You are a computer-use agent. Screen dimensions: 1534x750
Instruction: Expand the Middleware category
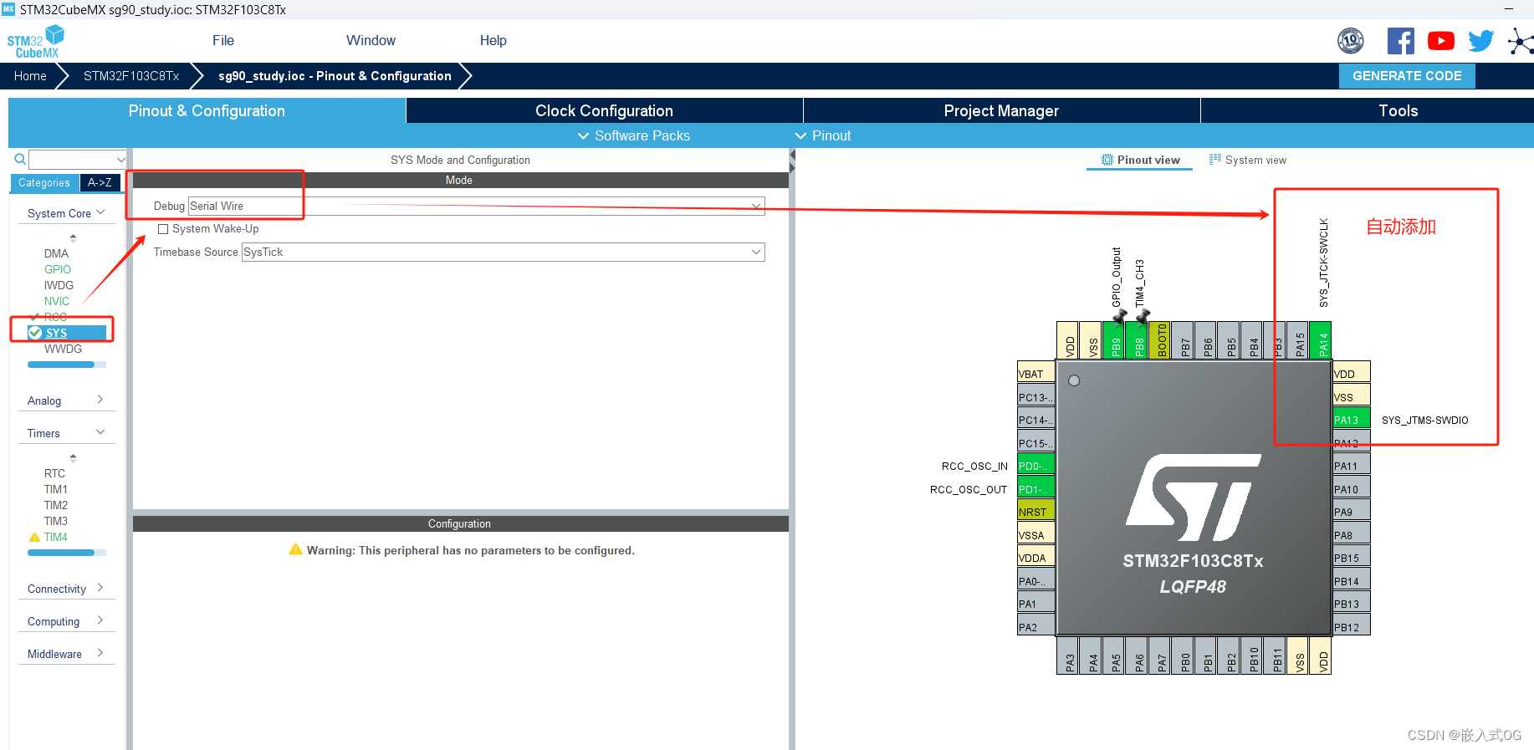pyautogui.click(x=66, y=654)
